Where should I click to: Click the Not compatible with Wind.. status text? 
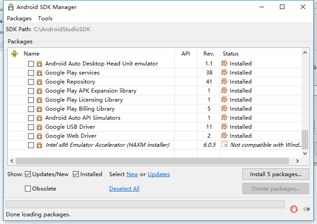click(x=266, y=145)
